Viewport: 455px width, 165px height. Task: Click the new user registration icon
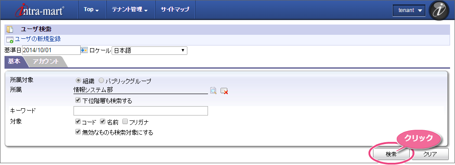coord(10,40)
